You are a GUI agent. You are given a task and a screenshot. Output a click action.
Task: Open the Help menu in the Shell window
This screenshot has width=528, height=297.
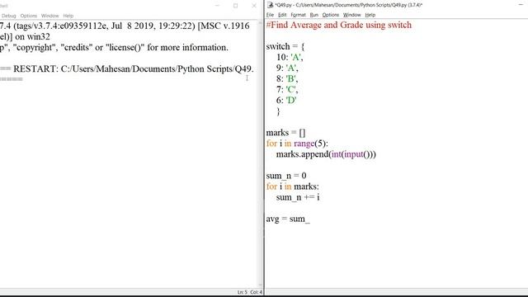pos(68,16)
